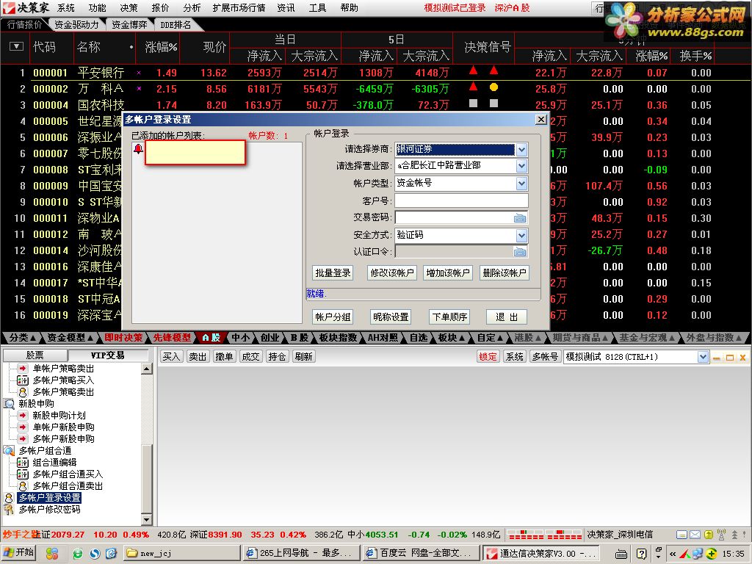The height and width of the screenshot is (564, 752).
Task: Click the yellow circle signal for 万科A
Action: pos(493,87)
